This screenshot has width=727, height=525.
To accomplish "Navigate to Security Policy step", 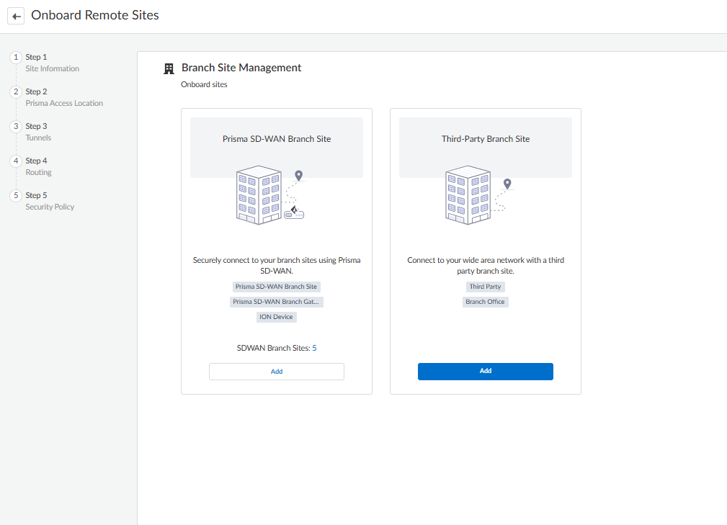I will coord(50,207).
